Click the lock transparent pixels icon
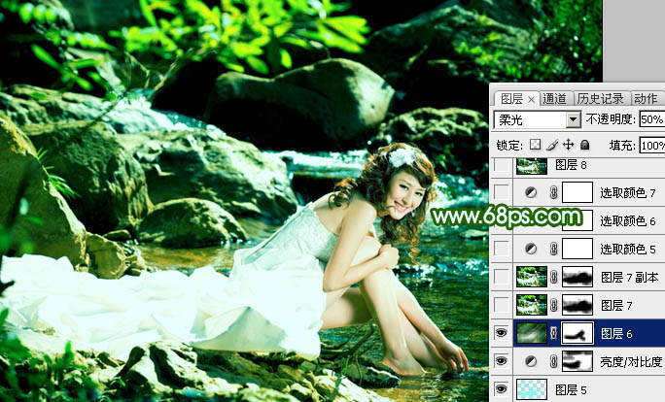 click(x=536, y=145)
